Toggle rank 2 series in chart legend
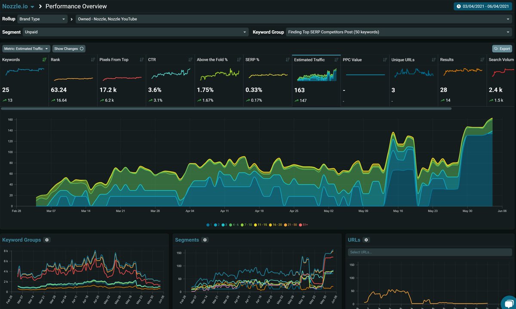Viewport: 516px width, 309px height. click(x=217, y=225)
